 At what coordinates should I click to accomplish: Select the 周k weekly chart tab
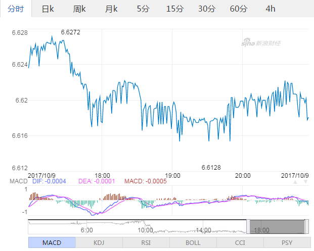pyautogui.click(x=79, y=9)
